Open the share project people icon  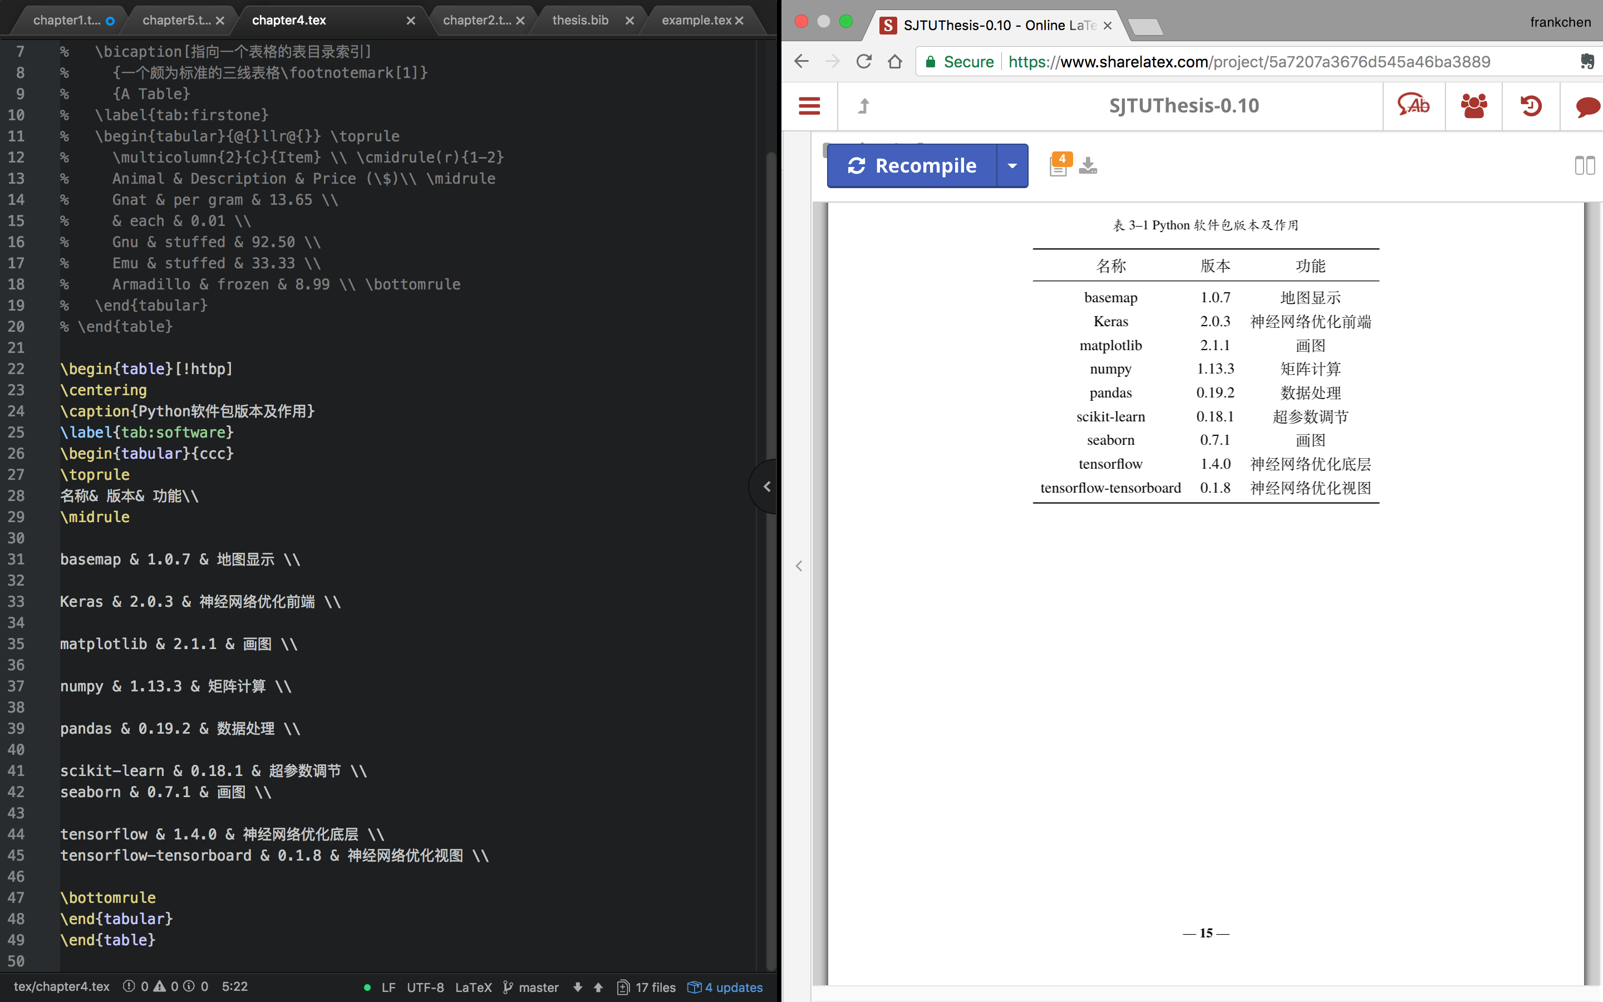pos(1473,106)
